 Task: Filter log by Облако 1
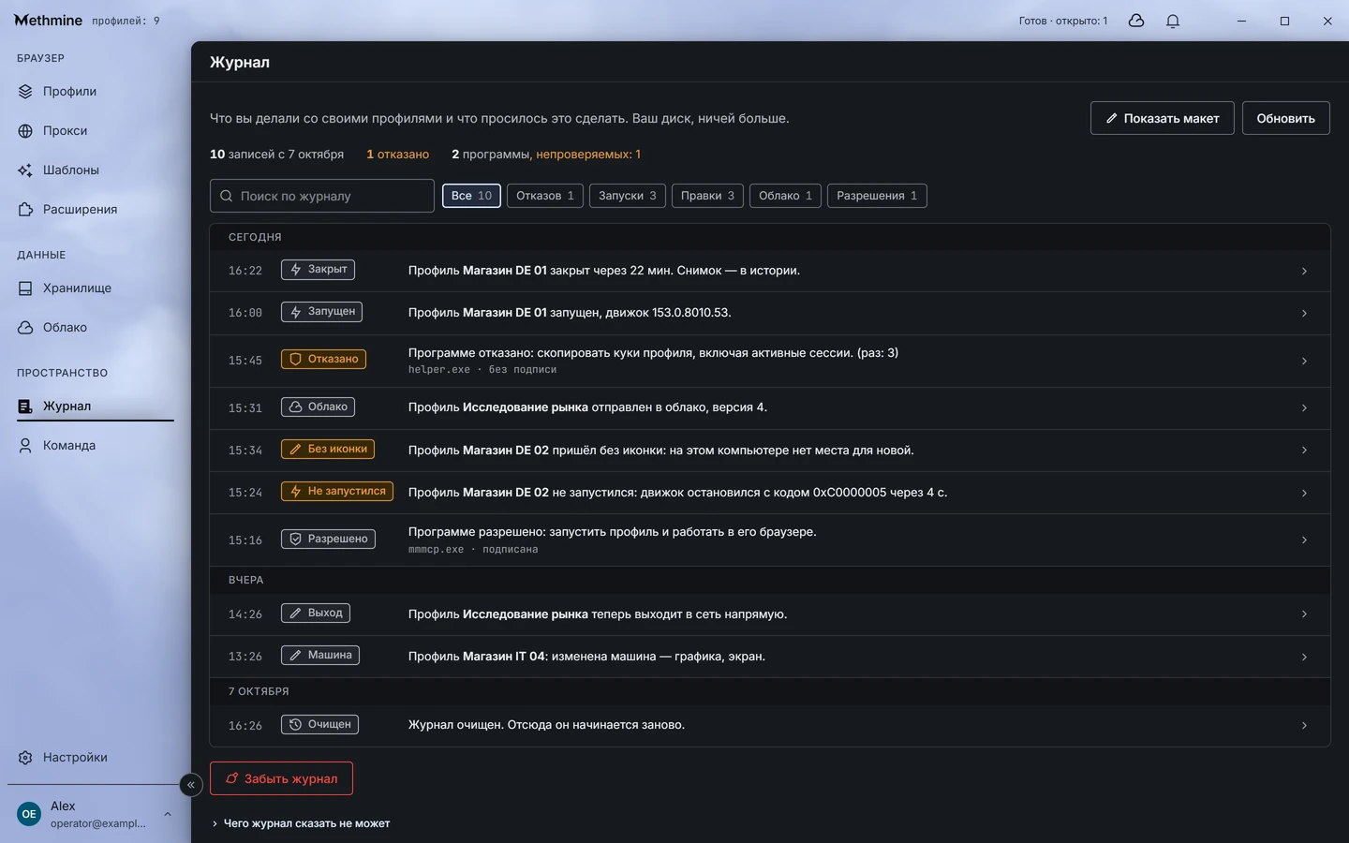785,196
